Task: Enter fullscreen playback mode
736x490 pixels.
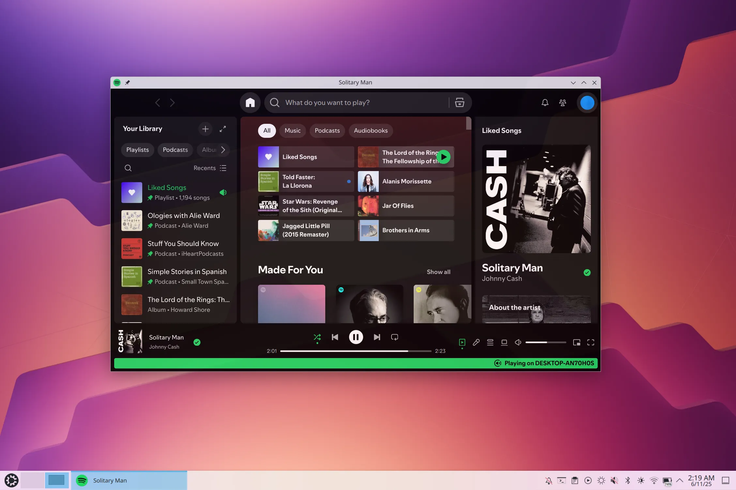Action: (590, 342)
